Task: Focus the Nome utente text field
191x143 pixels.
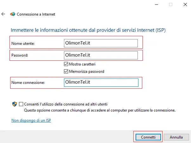Action: (x=101, y=43)
